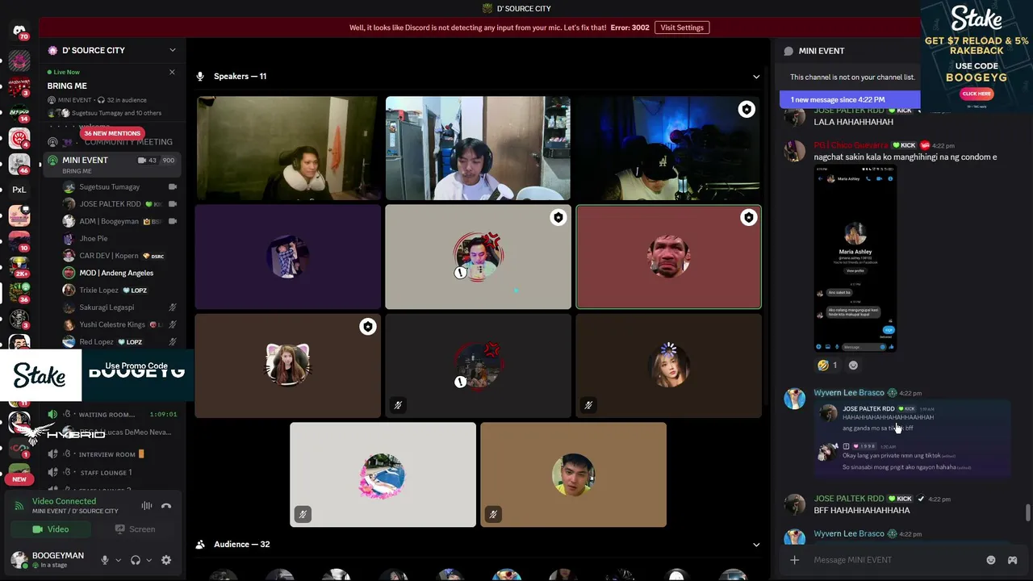
Task: Click the Audience people icon
Action: (200, 545)
